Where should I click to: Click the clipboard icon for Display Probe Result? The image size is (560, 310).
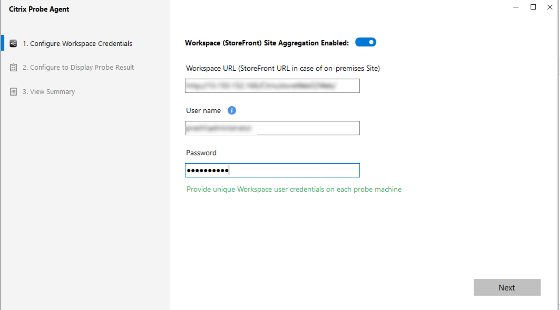click(13, 68)
